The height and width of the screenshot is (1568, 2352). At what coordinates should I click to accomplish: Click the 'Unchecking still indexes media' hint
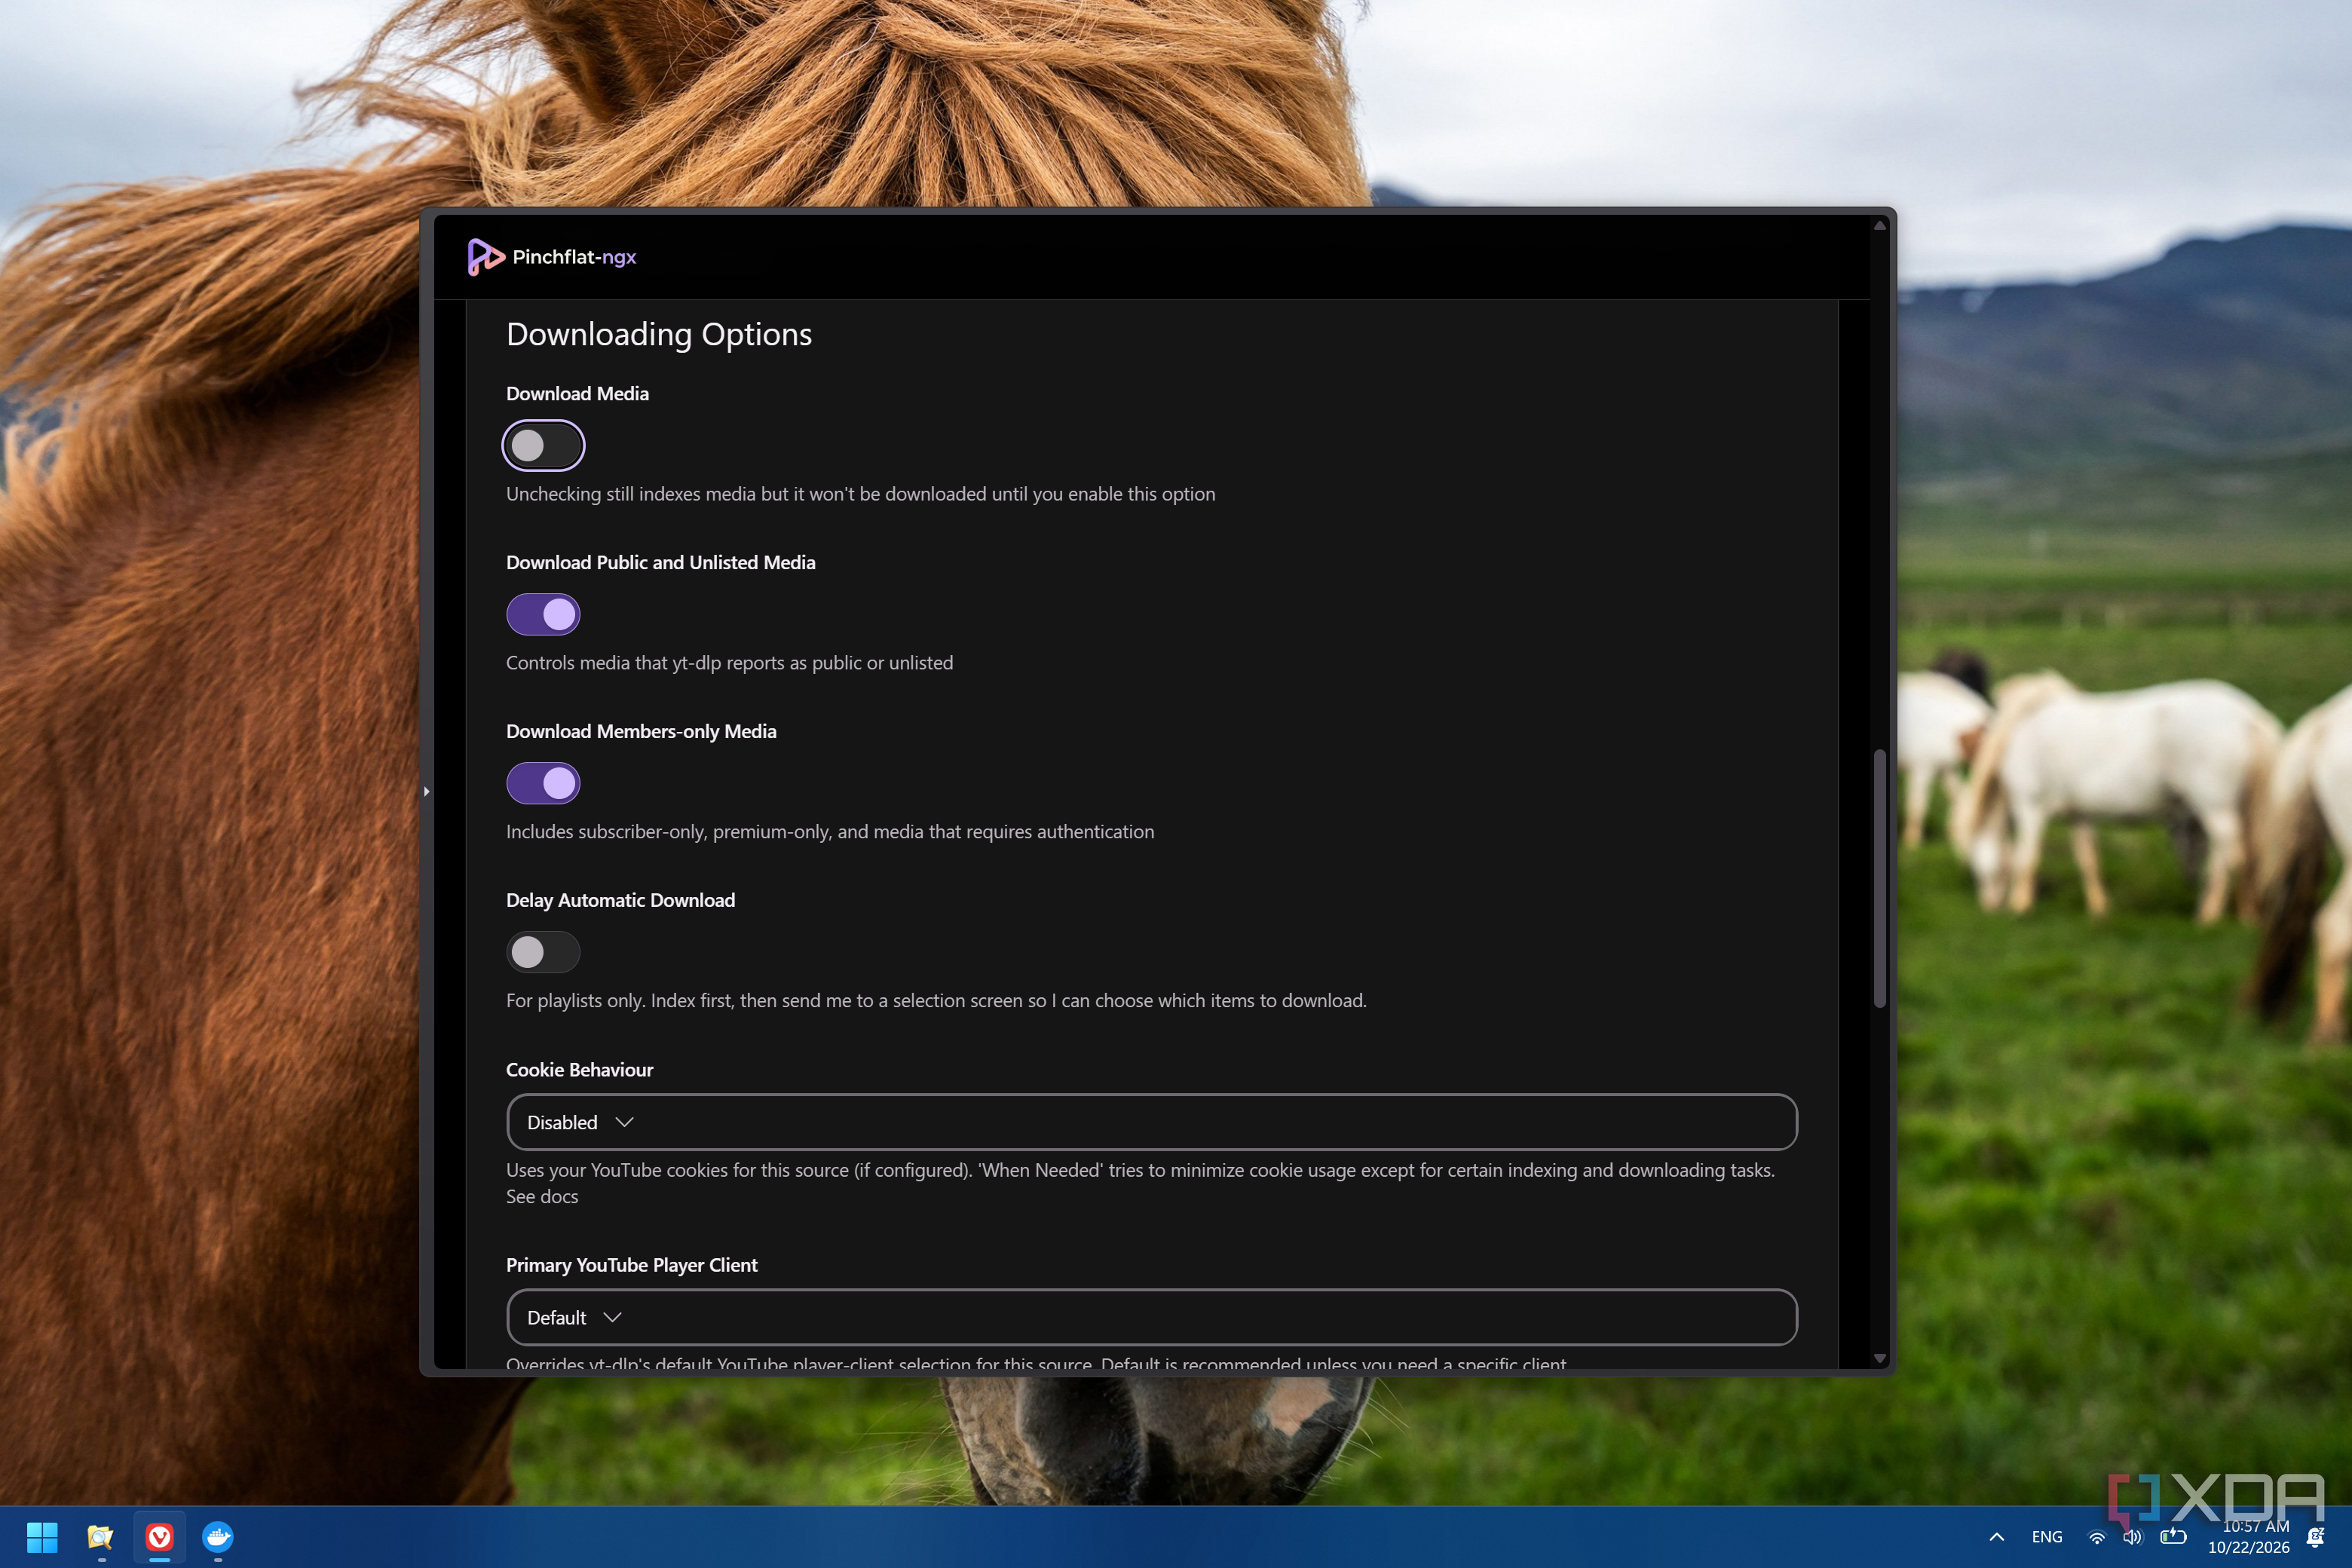click(860, 494)
